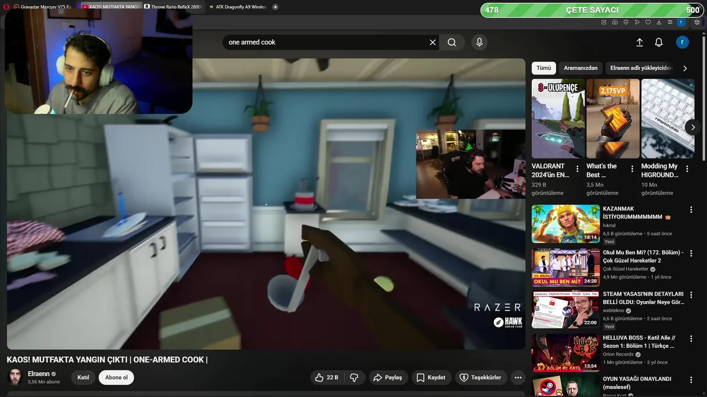Click the Opera edit page pencil icon

[604, 22]
